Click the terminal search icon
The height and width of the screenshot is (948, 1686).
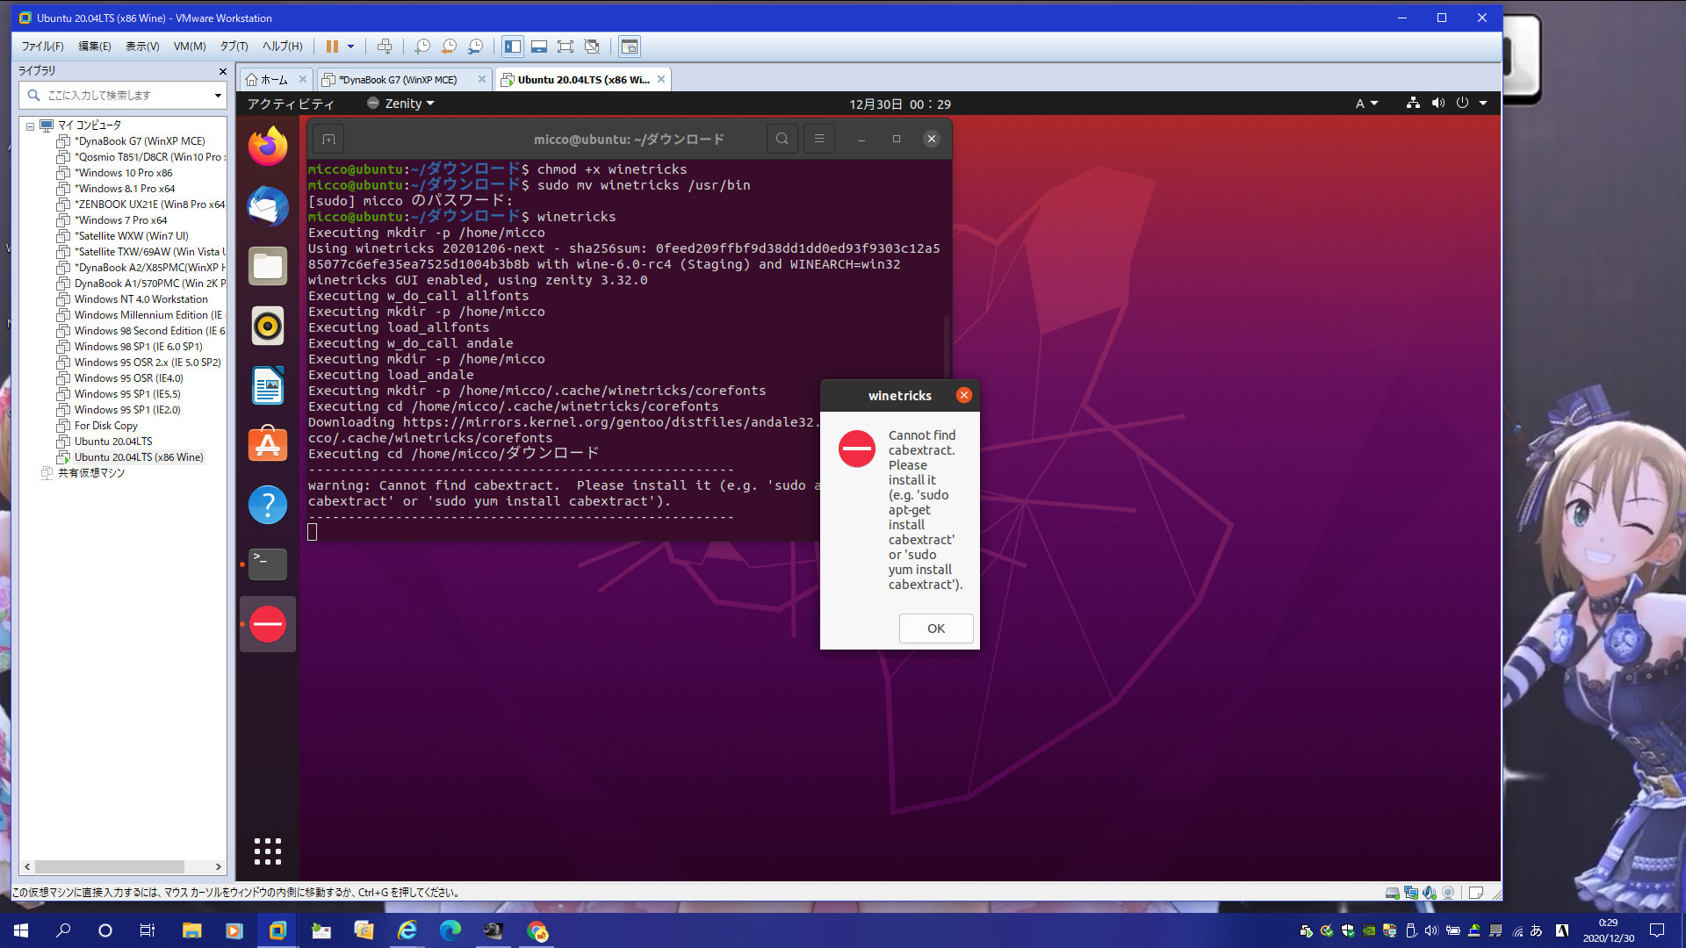point(782,139)
